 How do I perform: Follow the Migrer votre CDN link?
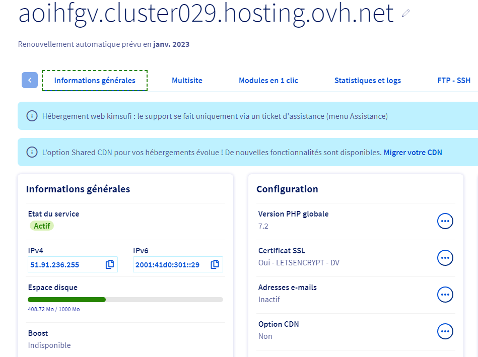tap(413, 152)
